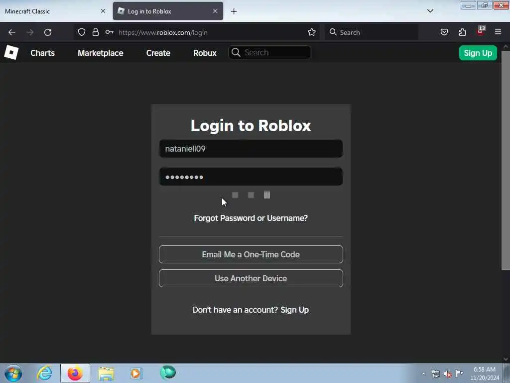The width and height of the screenshot is (510, 383).
Task: Click the page vertical scrollbar thumb
Action: coord(506,160)
